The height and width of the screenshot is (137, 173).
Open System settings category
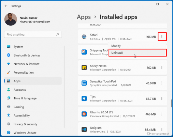33,47
